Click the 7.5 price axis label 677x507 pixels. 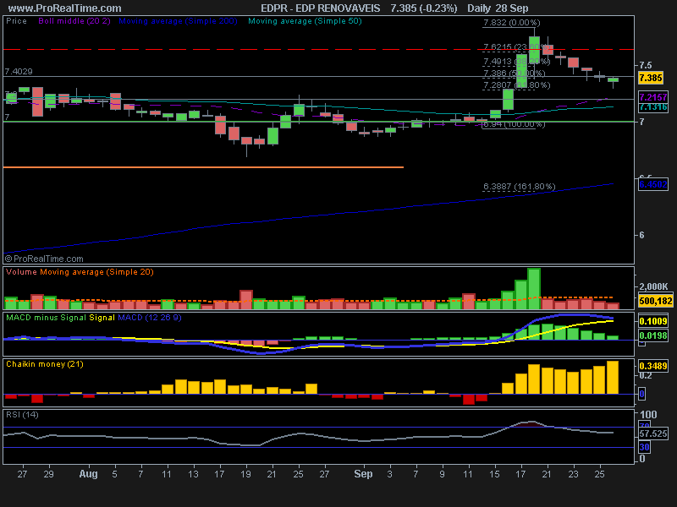point(646,65)
